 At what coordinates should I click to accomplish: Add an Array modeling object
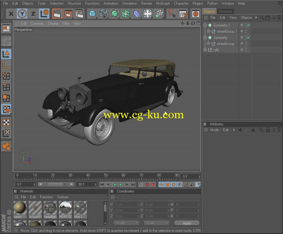(x=126, y=13)
